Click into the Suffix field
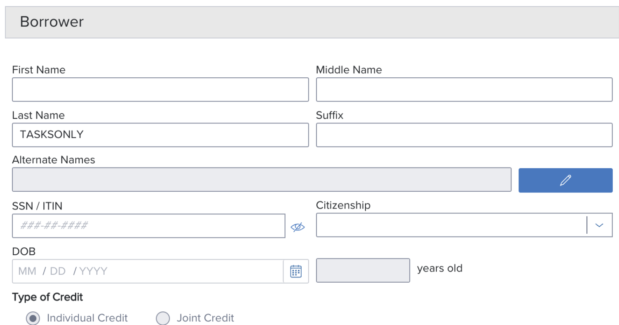Screen dimensions: 619x325 [464, 135]
